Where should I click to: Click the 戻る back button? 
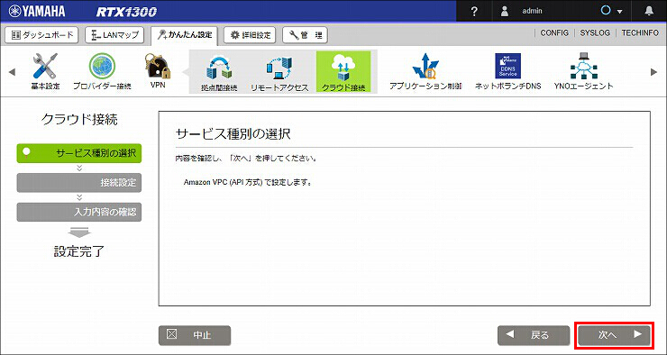coord(534,335)
